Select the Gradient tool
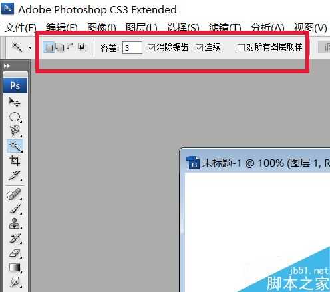The width and height of the screenshot is (330, 292). click(15, 268)
